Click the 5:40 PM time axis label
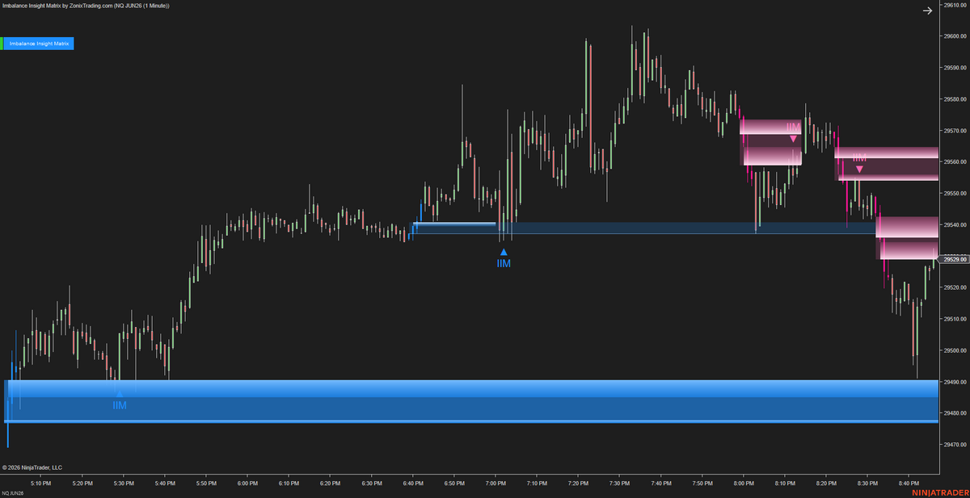The width and height of the screenshot is (970, 498). [165, 483]
